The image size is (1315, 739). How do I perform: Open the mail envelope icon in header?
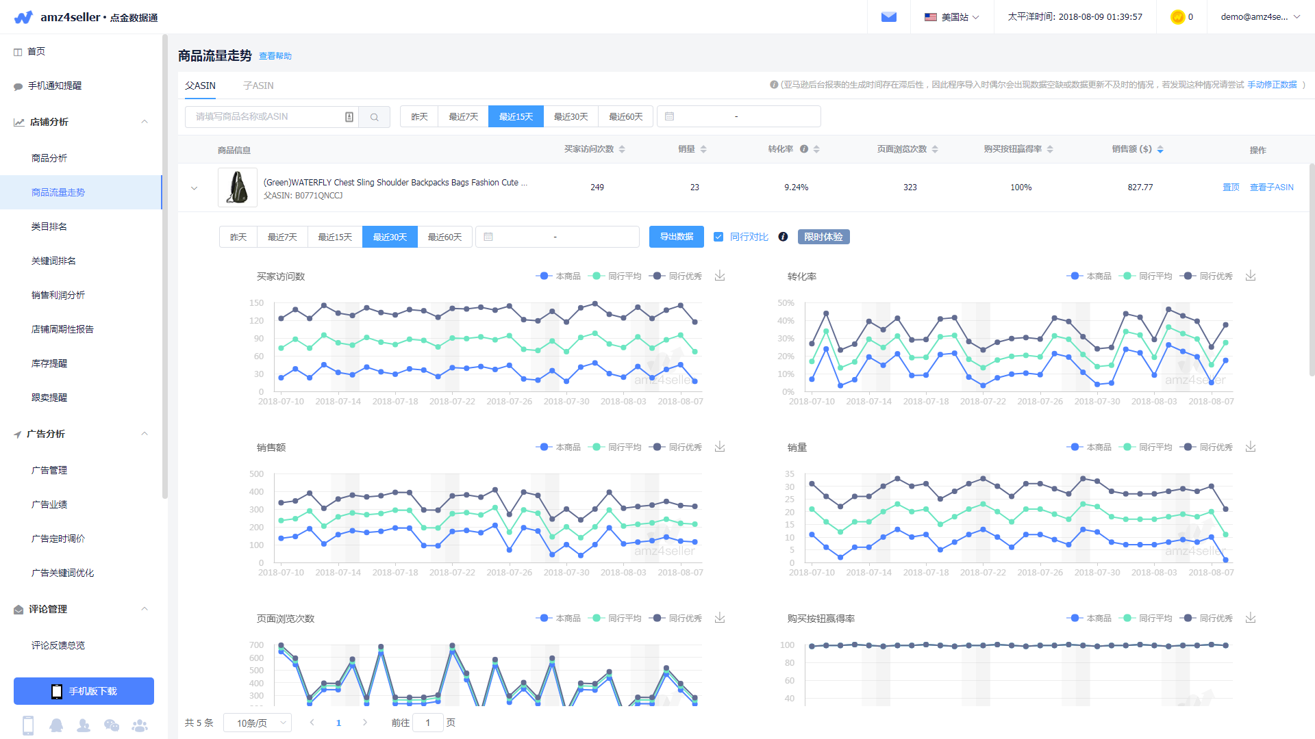[x=888, y=17]
